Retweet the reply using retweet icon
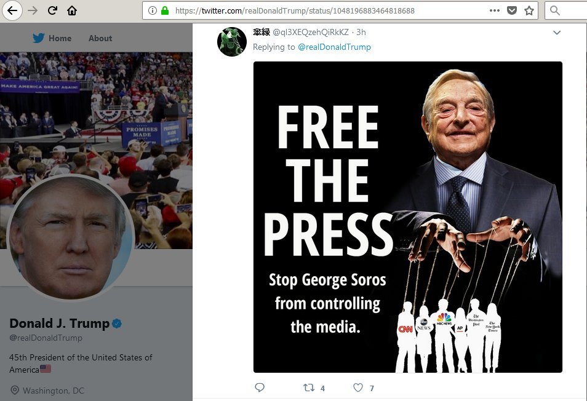Viewport: 587px width, 401px height. click(x=309, y=387)
